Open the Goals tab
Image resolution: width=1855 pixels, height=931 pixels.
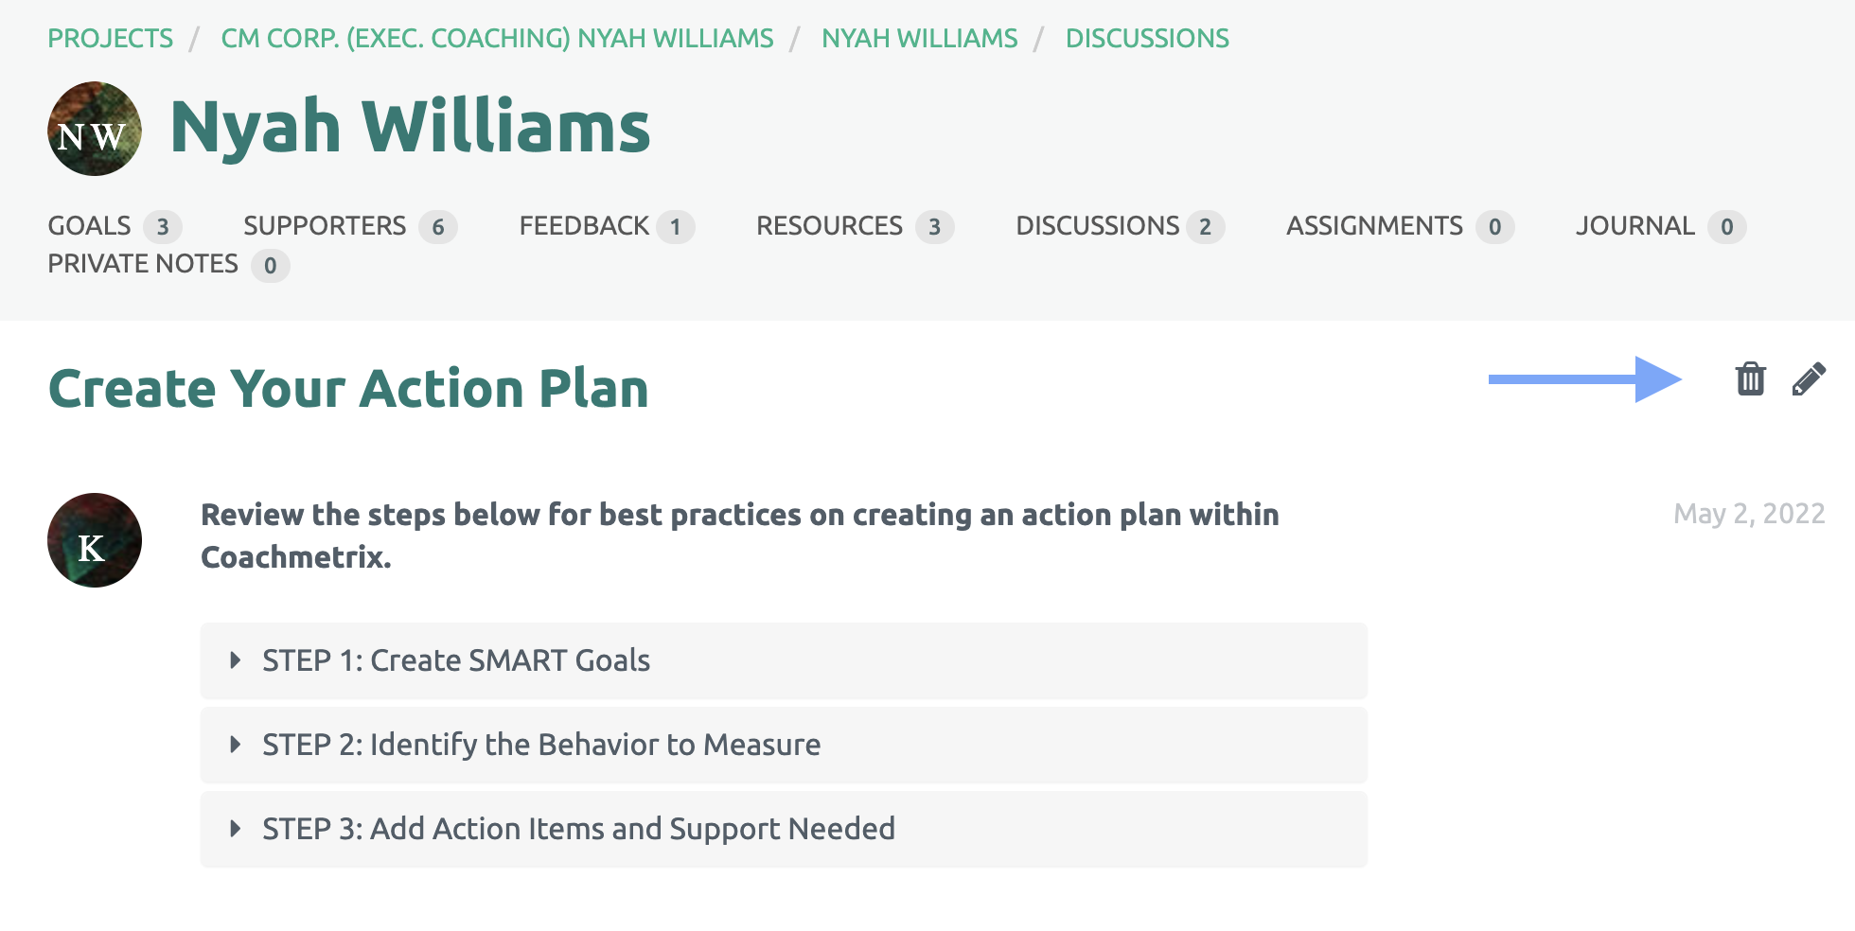(115, 226)
